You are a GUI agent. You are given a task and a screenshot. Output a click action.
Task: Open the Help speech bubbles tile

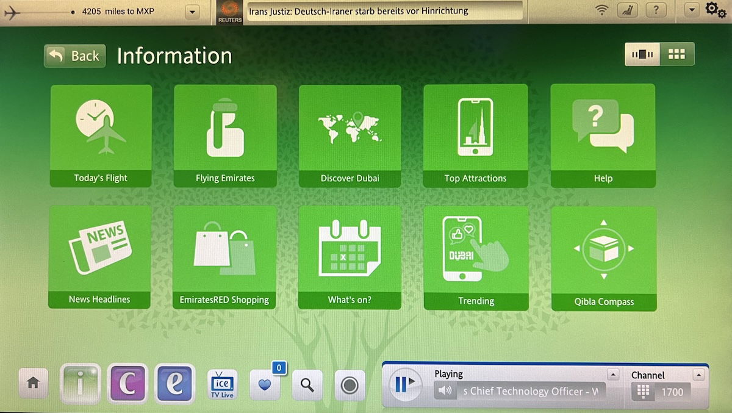603,135
